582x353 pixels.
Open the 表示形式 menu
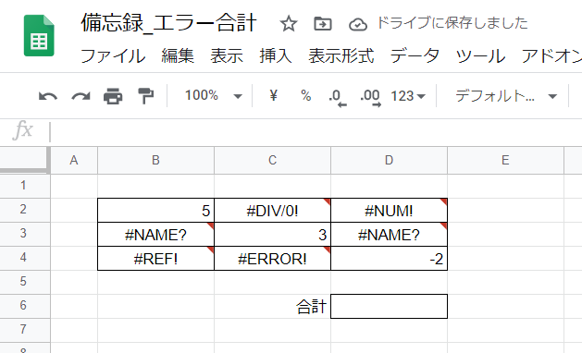coord(341,56)
